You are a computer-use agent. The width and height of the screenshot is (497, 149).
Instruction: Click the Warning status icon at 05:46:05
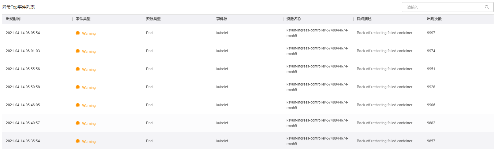[78, 105]
